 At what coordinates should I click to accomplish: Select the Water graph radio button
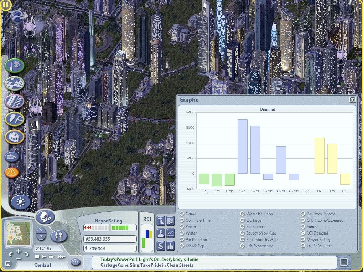click(x=182, y=233)
